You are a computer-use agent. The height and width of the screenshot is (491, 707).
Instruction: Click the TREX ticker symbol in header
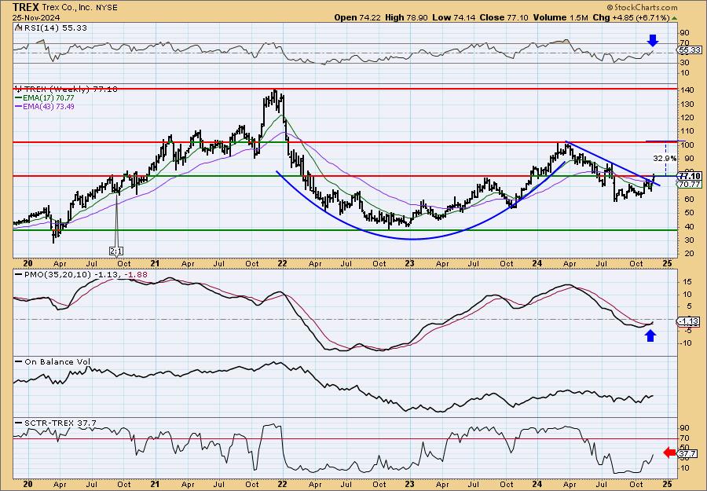click(26, 7)
